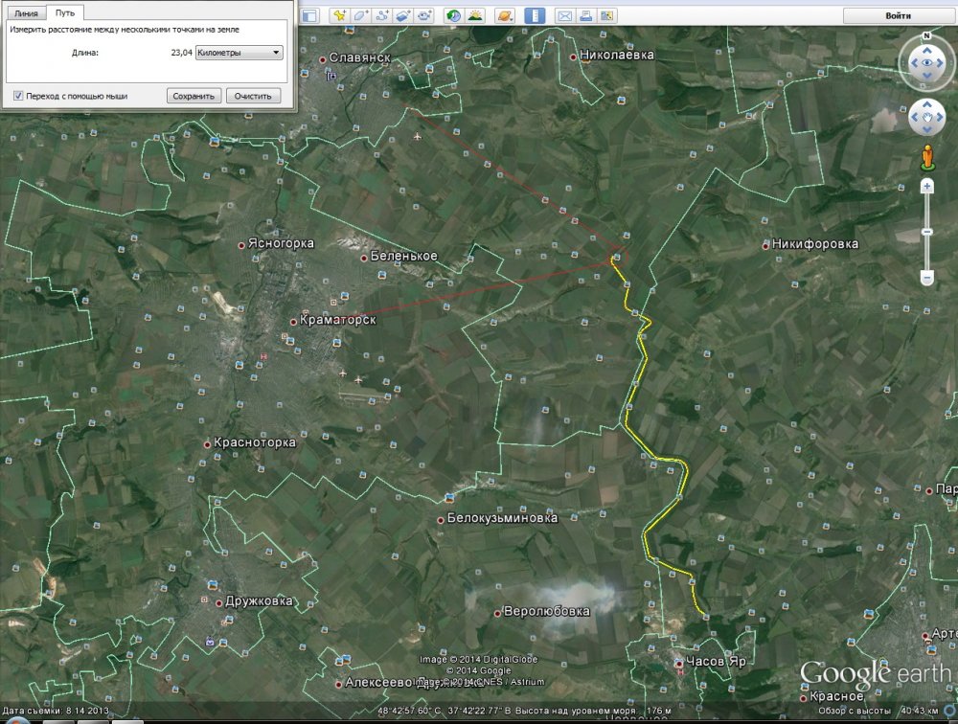Click the 'Дата съемки: 8 14 2013' status text
This screenshot has height=724, width=958.
click(x=56, y=711)
